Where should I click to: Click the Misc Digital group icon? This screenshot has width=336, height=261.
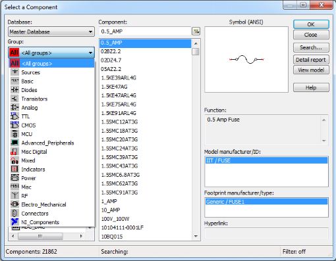pos(14,151)
